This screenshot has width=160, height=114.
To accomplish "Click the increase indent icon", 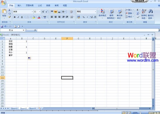I will pyautogui.click(x=67, y=17).
